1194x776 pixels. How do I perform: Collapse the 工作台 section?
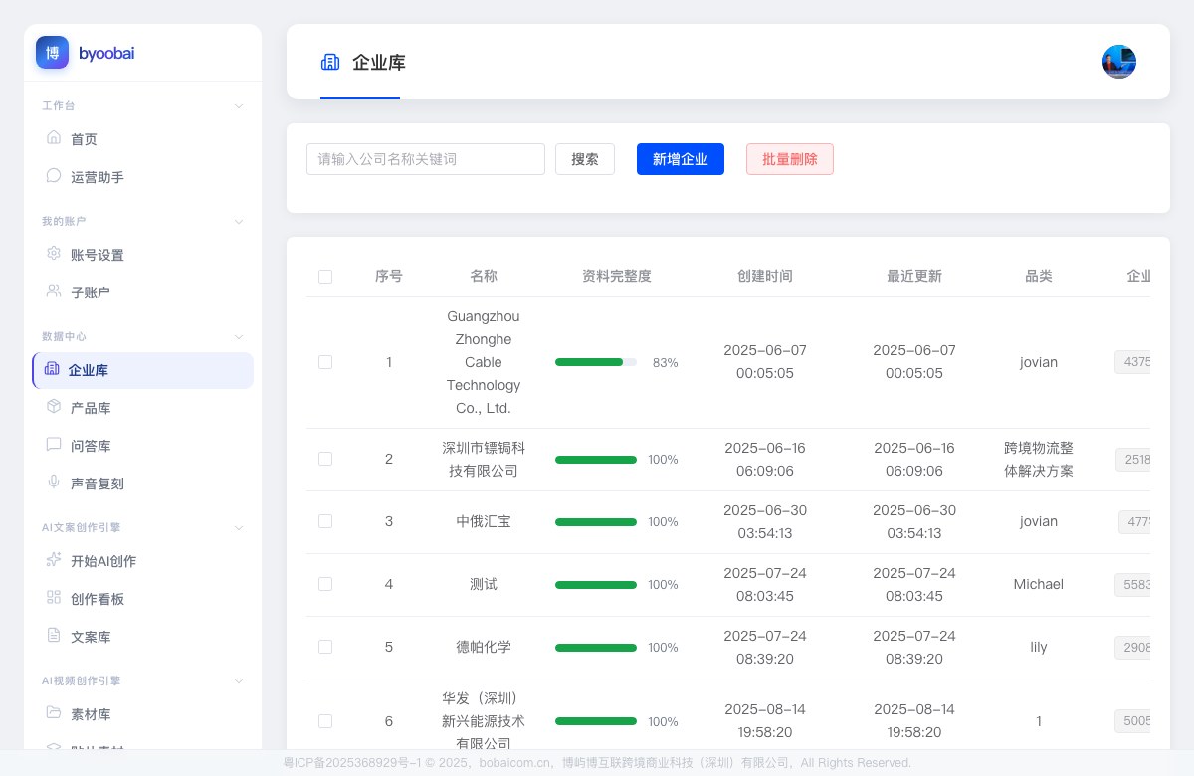(239, 106)
